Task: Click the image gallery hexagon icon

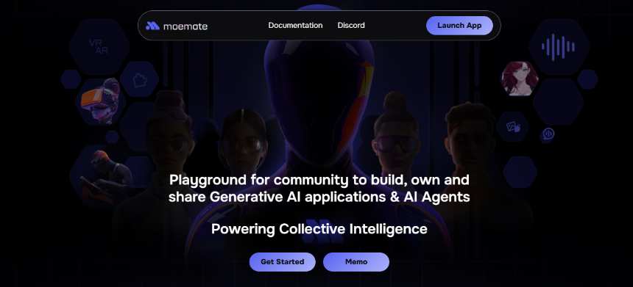Action: pos(513,127)
